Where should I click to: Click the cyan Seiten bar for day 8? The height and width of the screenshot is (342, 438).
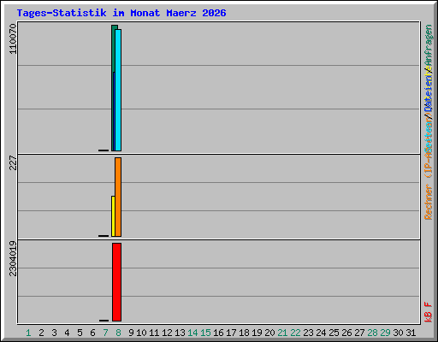[x=118, y=90]
